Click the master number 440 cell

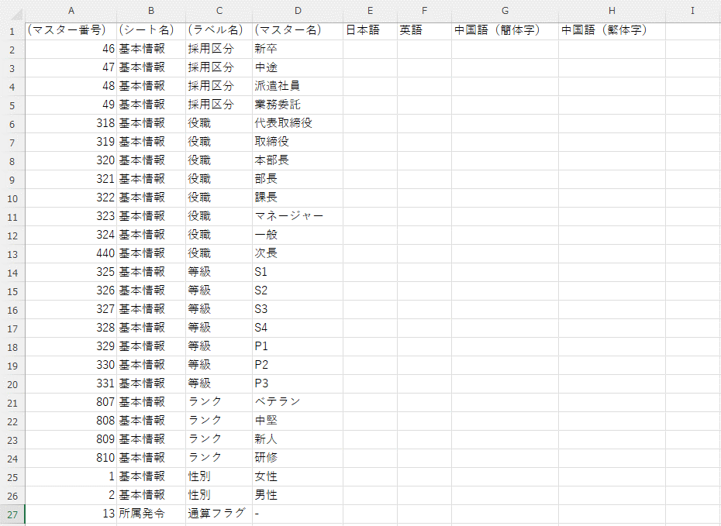(x=71, y=253)
